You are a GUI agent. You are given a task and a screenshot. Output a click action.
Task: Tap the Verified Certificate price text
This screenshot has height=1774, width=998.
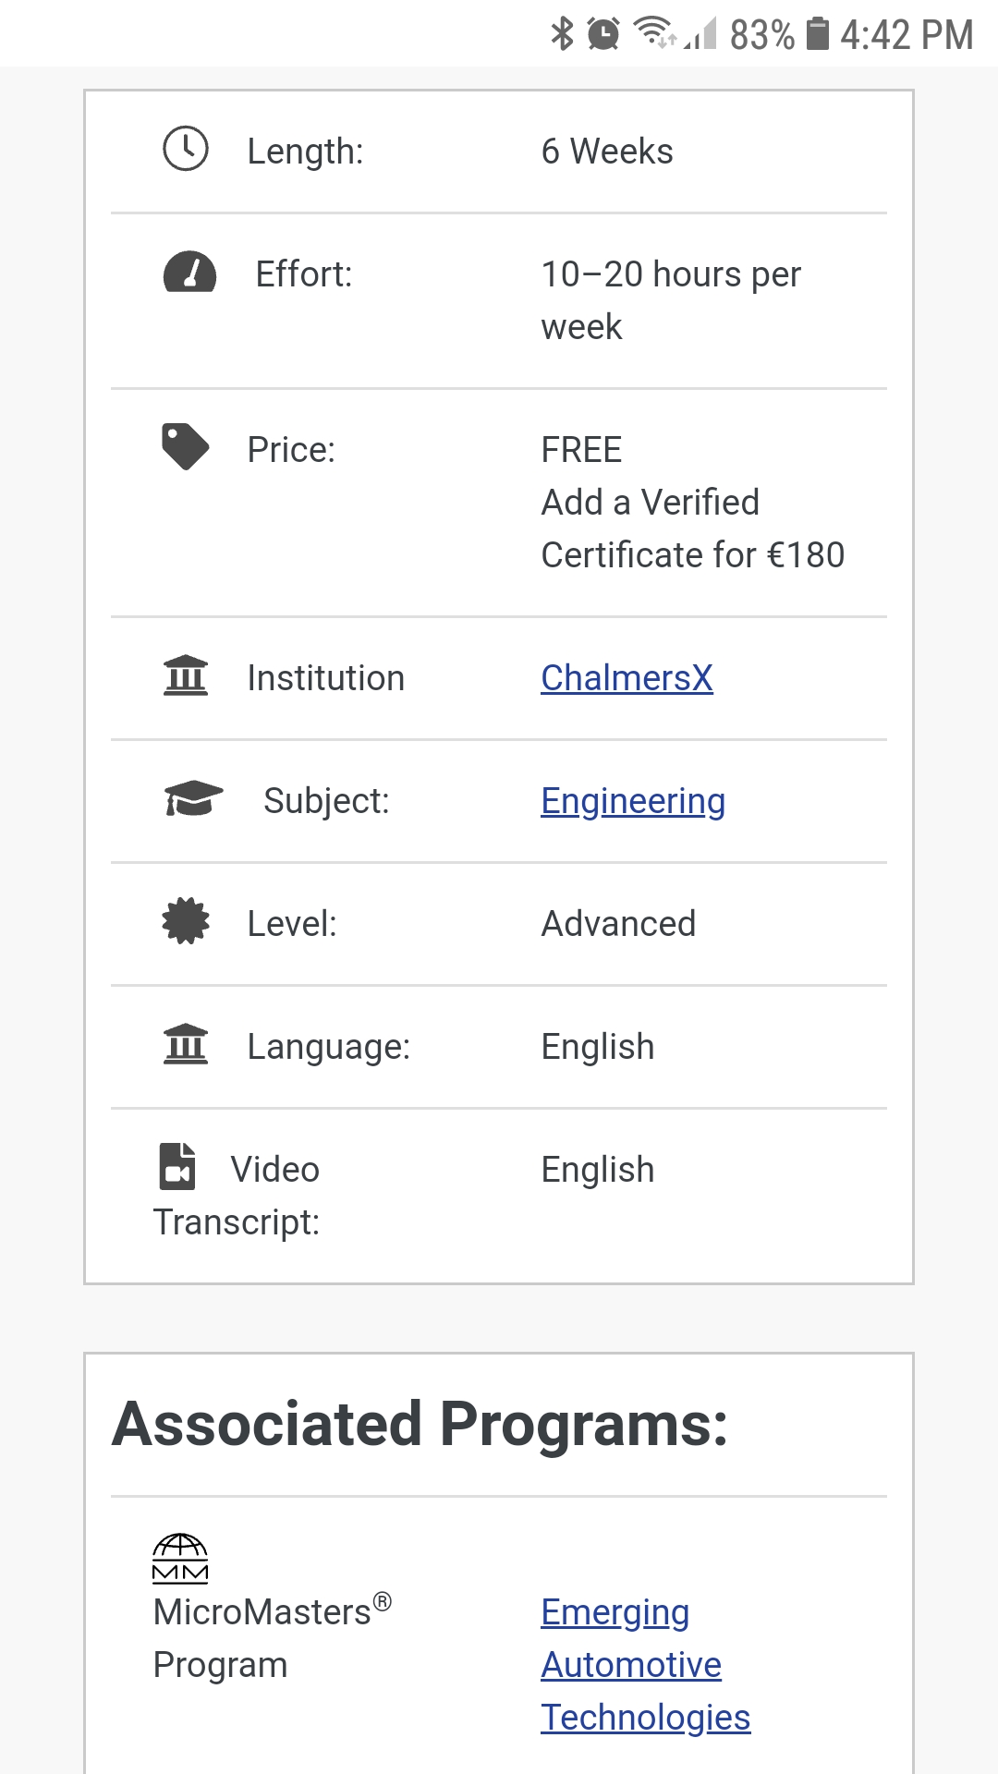(692, 529)
